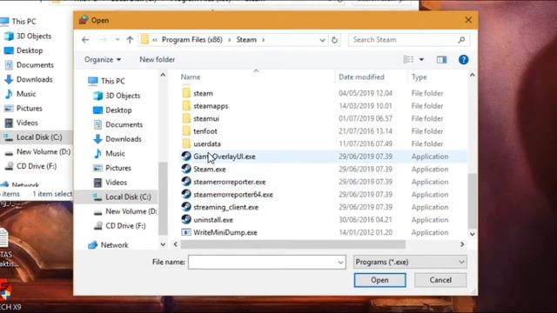Toggle the preview pane icon
Viewport: 557px width, 313px height.
pos(441,60)
